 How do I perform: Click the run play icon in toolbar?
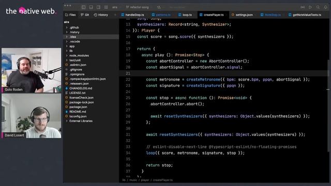click(x=310, y=7)
